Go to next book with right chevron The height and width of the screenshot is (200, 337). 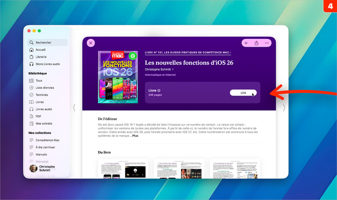(x=284, y=108)
